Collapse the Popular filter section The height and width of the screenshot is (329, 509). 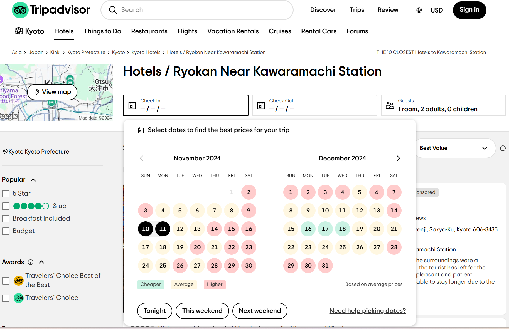coord(33,180)
